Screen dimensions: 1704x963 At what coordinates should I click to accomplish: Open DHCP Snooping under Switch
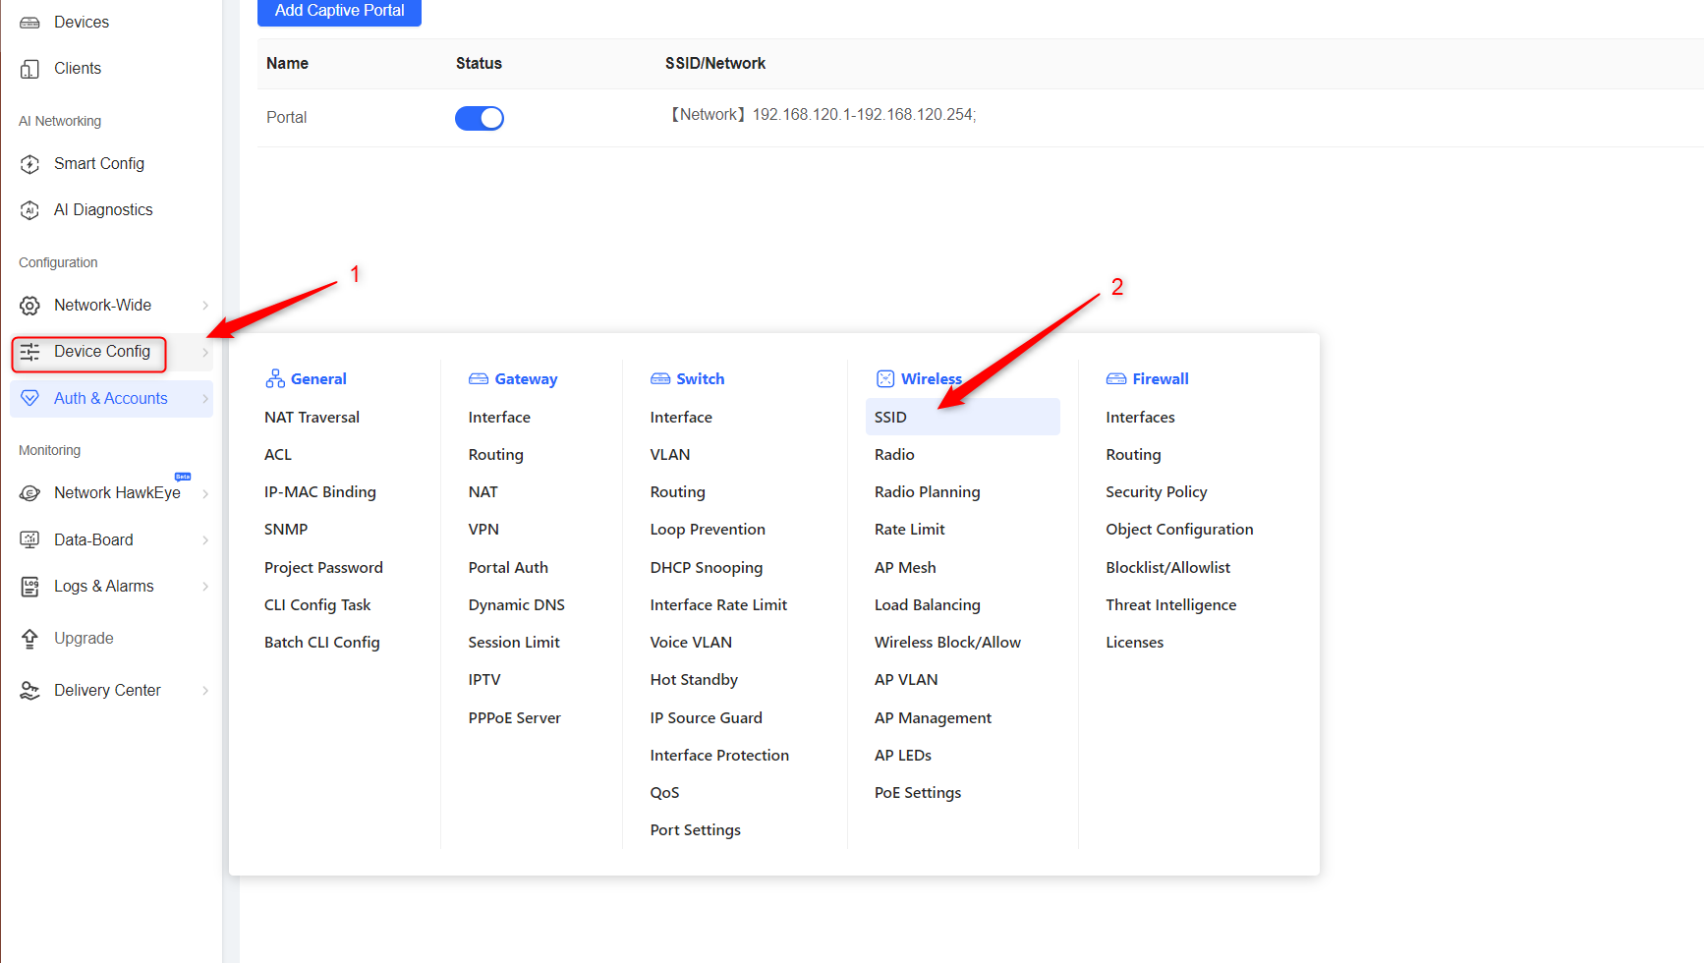point(706,567)
